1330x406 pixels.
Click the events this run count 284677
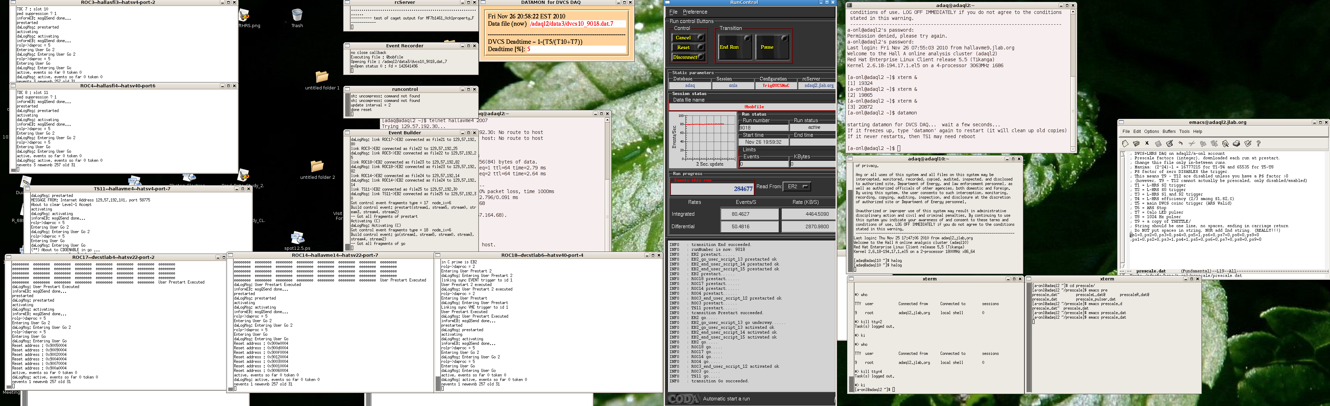[712, 189]
